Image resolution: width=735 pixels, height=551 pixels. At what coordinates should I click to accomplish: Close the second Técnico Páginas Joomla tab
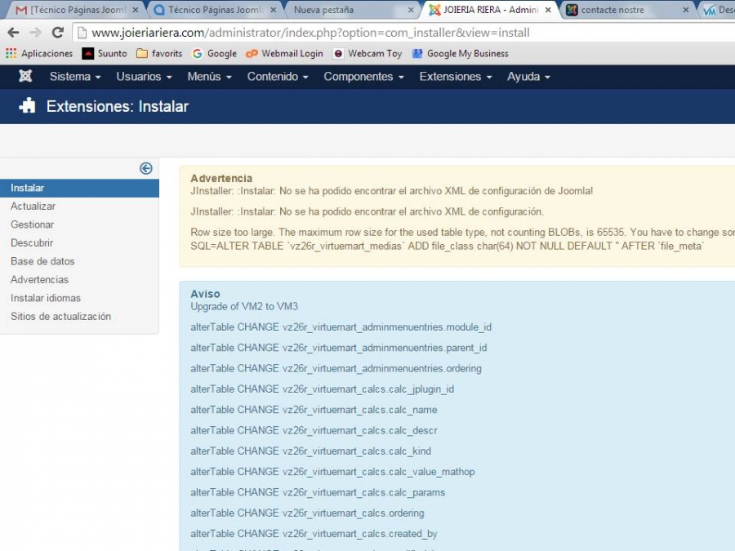pyautogui.click(x=274, y=10)
